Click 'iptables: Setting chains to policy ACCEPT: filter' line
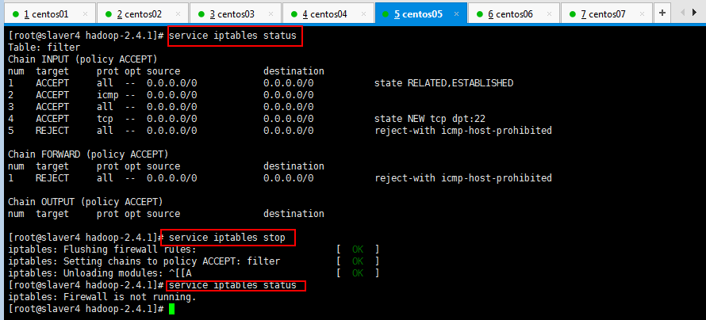Screen dimensions: 706x320 [144, 261]
